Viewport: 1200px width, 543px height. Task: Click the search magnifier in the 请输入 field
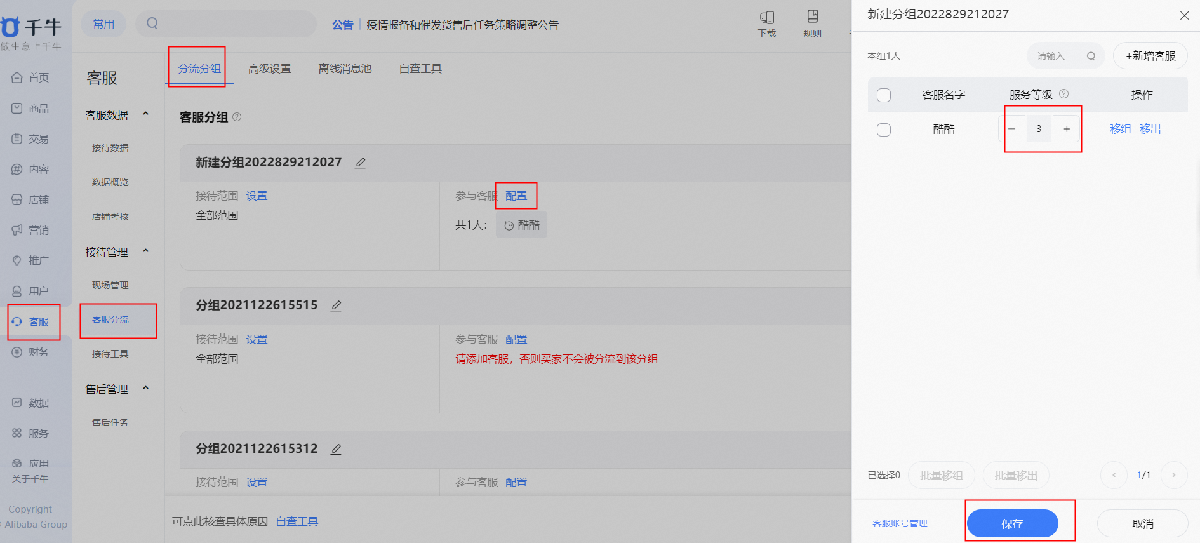(x=1091, y=56)
